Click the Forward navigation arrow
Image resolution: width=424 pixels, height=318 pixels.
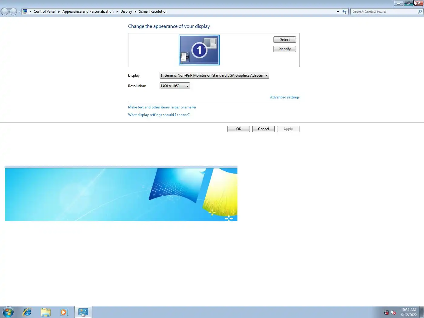[x=13, y=12]
